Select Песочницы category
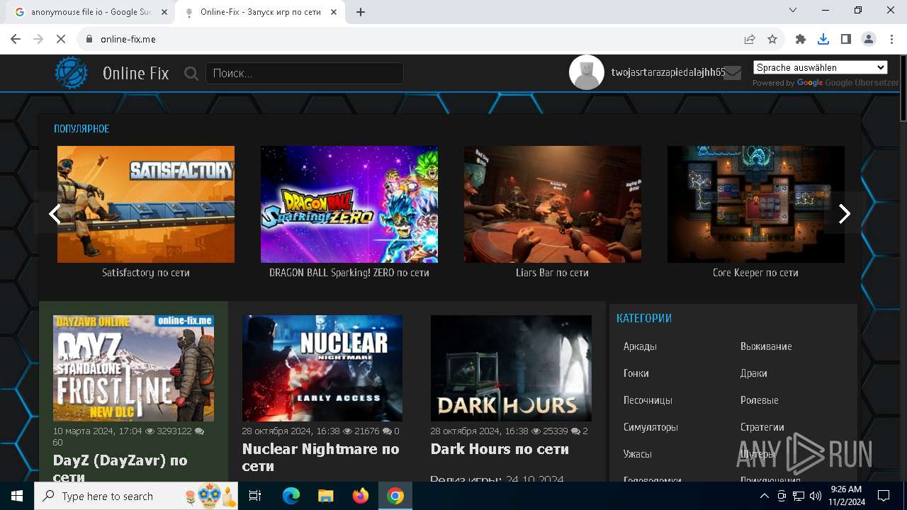Image resolution: width=907 pixels, height=510 pixels. pos(648,400)
